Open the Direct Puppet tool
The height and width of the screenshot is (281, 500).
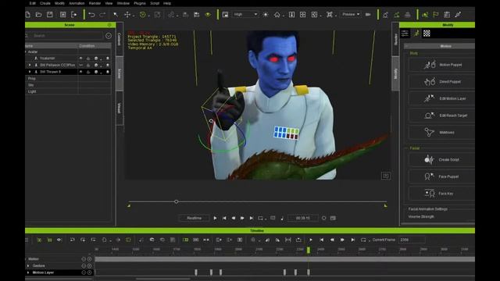click(441, 81)
